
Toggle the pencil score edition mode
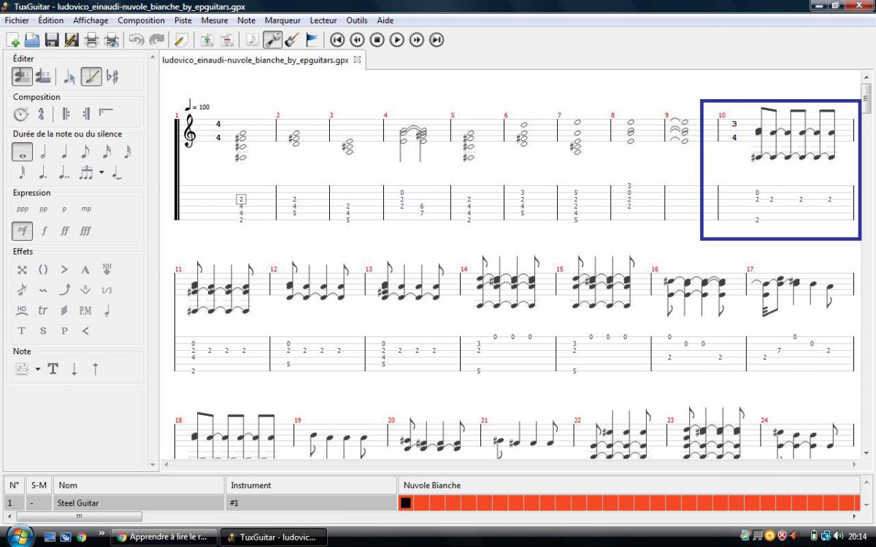coord(91,76)
